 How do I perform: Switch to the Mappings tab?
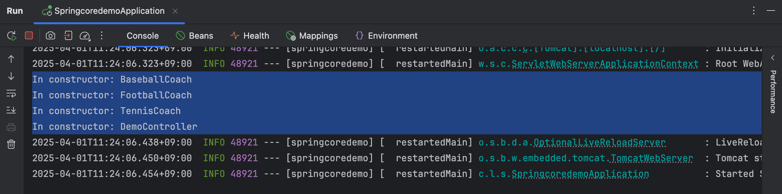point(312,36)
